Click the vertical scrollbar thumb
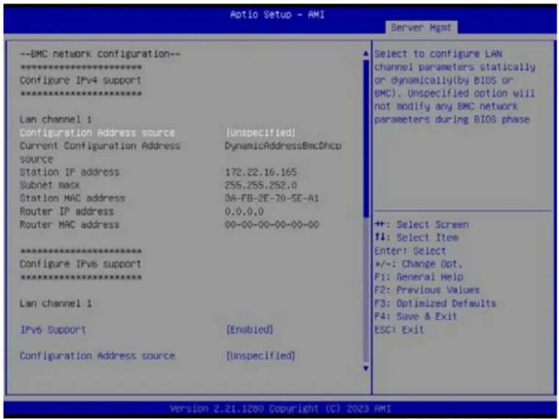The image size is (559, 419). click(x=366, y=138)
